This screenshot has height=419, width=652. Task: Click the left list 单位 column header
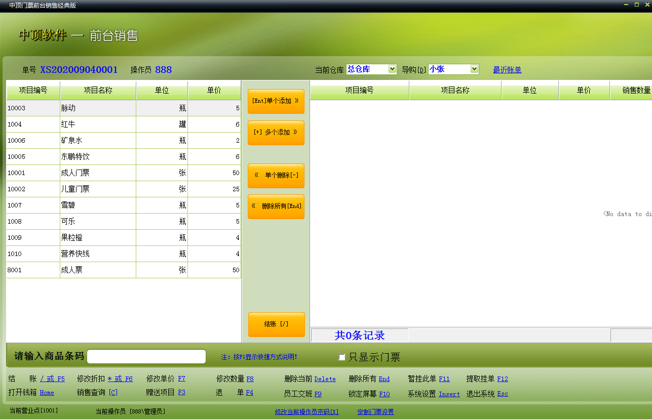click(x=162, y=91)
